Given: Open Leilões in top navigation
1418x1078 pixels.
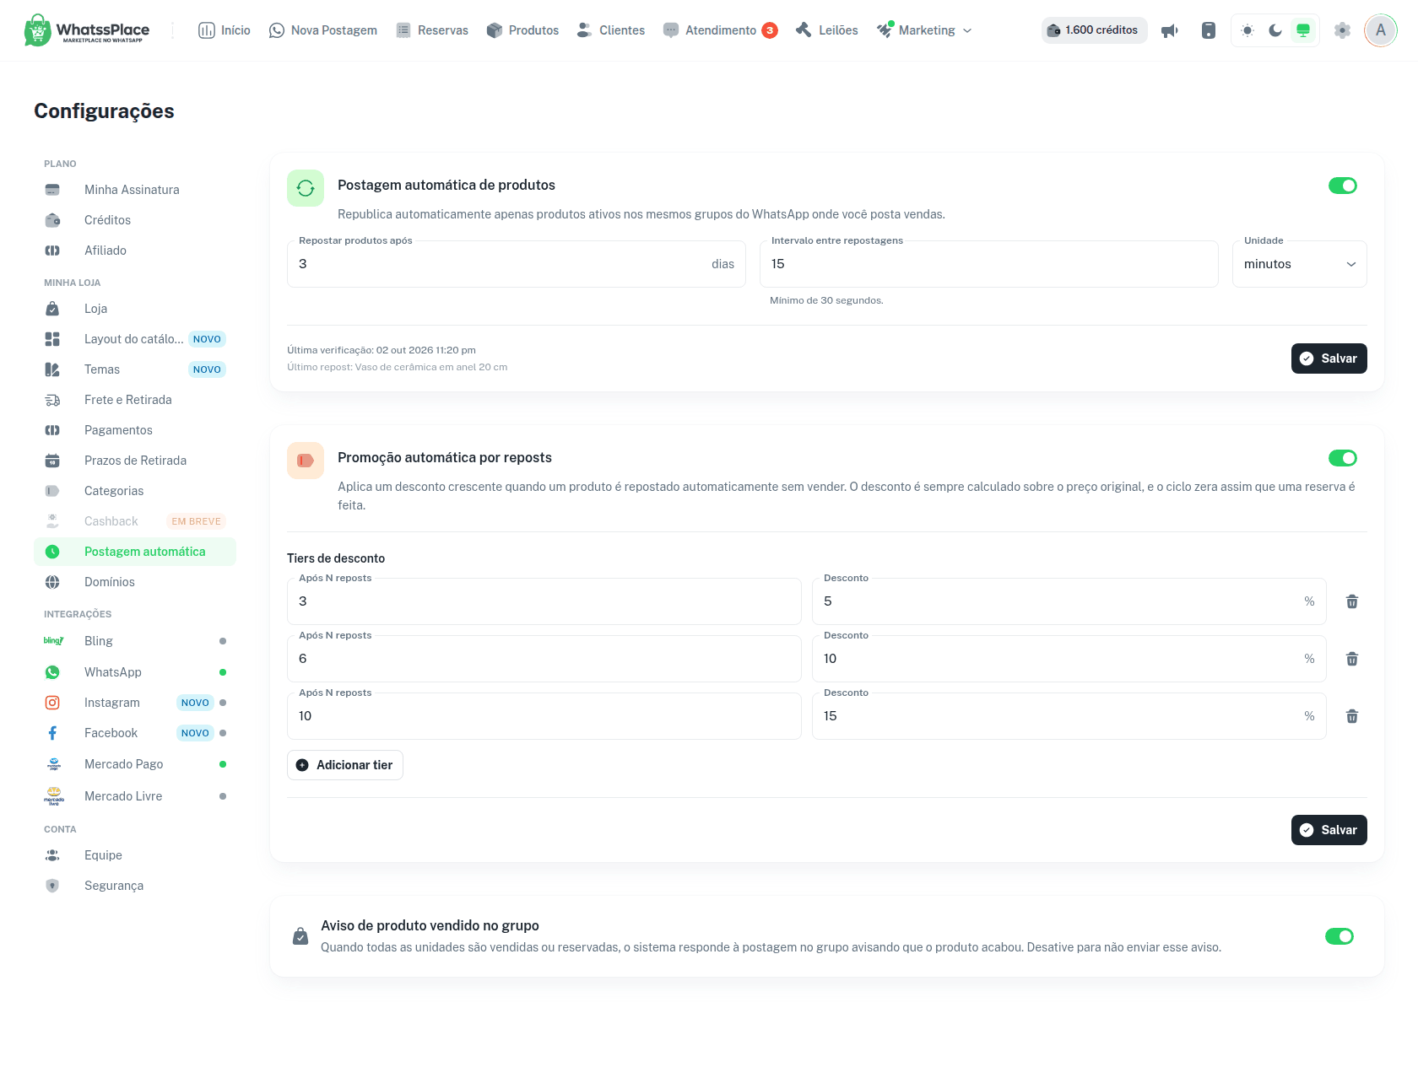Looking at the screenshot, I should (827, 30).
